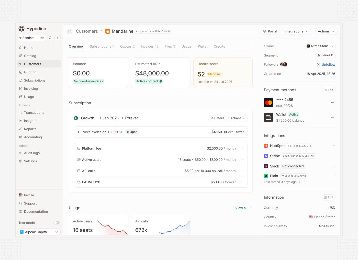Click the Growth subscription play icon

pyautogui.click(x=76, y=118)
